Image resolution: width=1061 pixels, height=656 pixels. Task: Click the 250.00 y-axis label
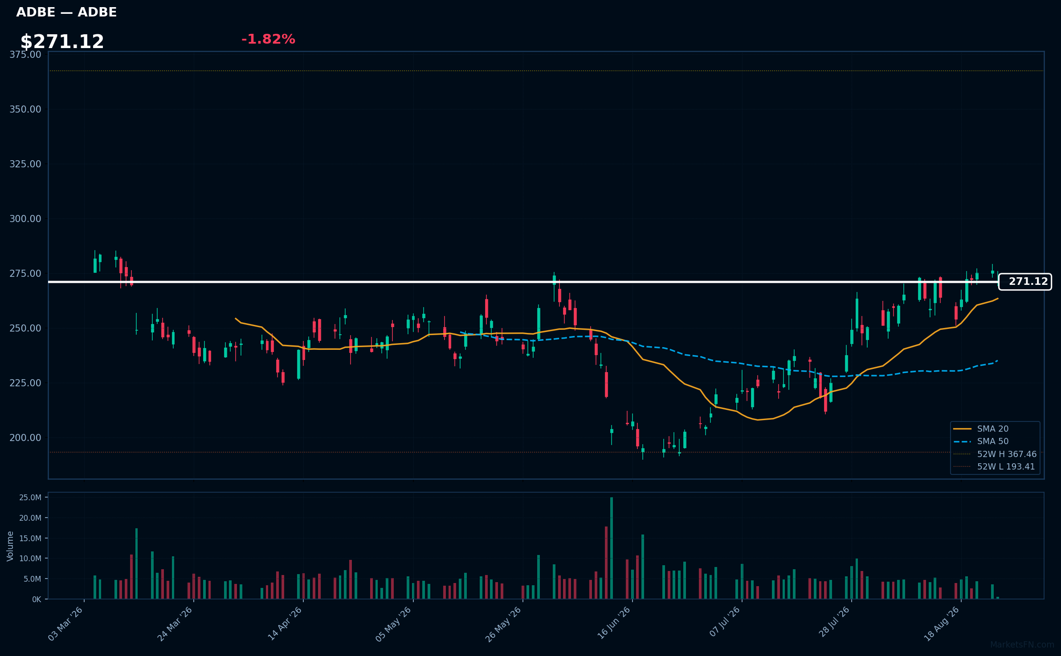25,328
